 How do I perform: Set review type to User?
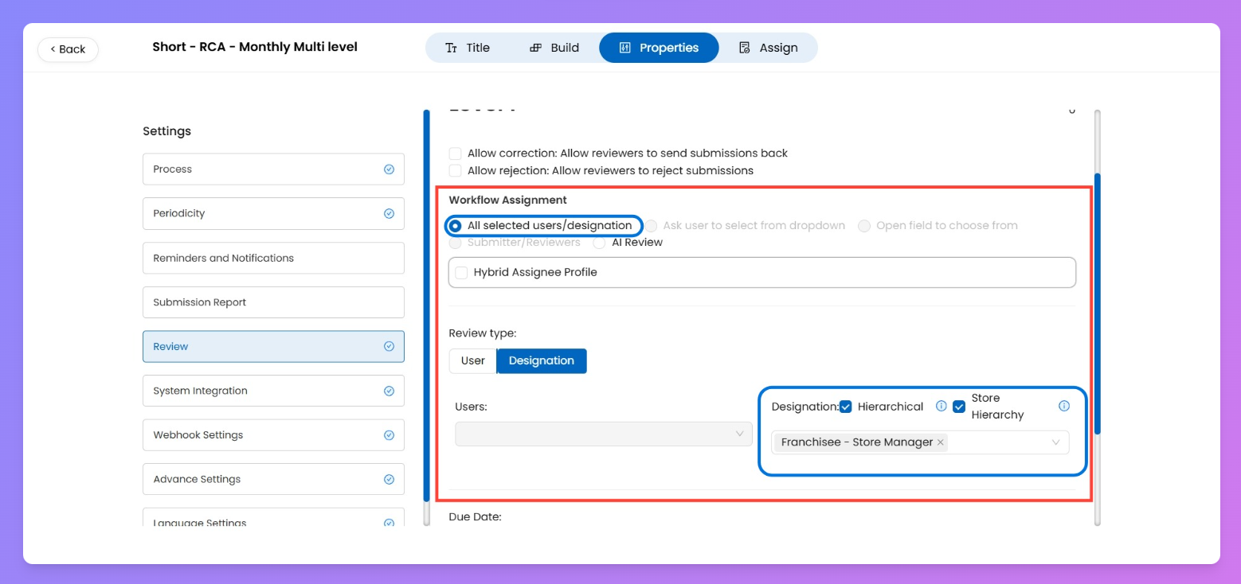click(473, 361)
